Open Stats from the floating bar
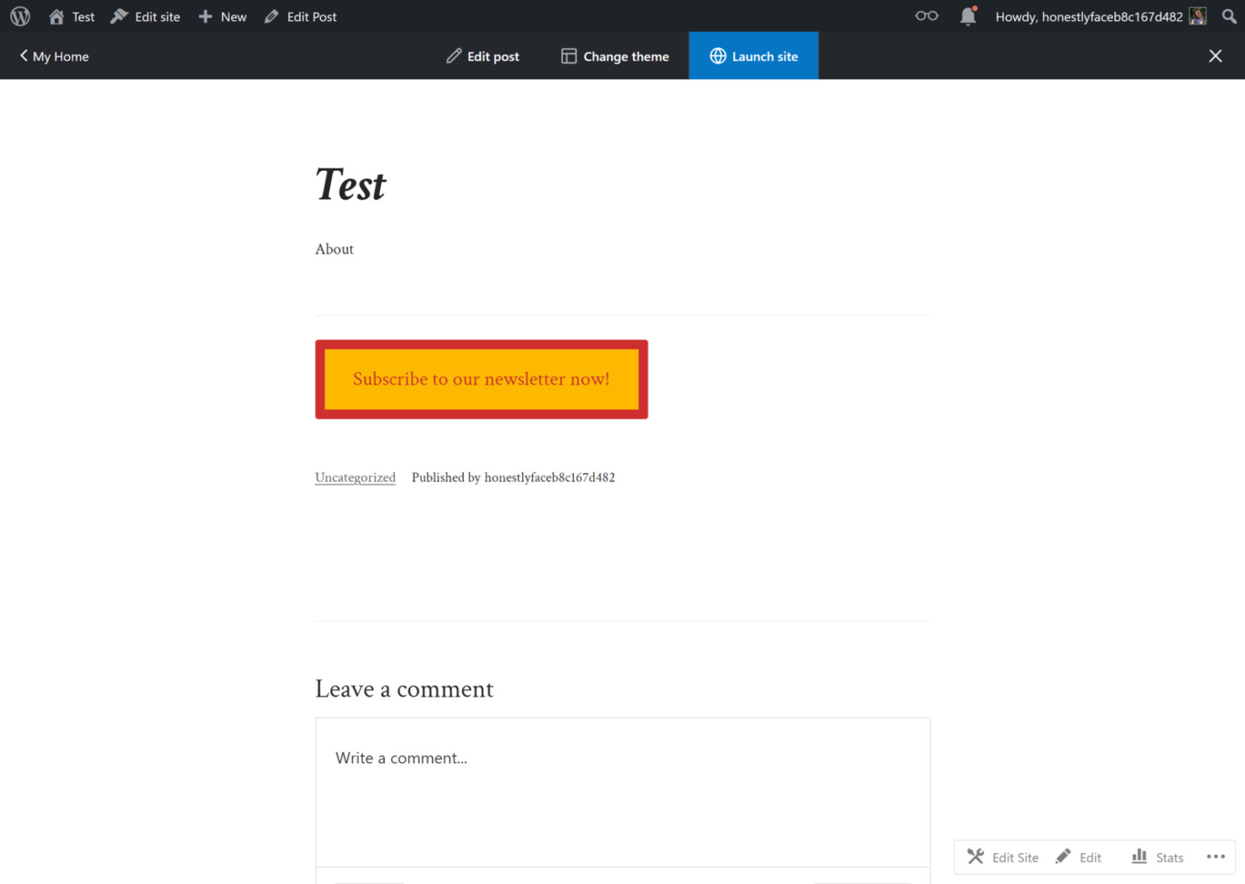 coord(1157,857)
